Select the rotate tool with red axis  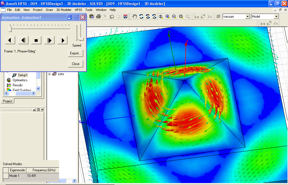point(148,17)
